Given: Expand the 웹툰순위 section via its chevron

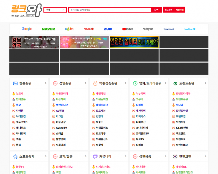Looking at the screenshot, I should point(46,83).
